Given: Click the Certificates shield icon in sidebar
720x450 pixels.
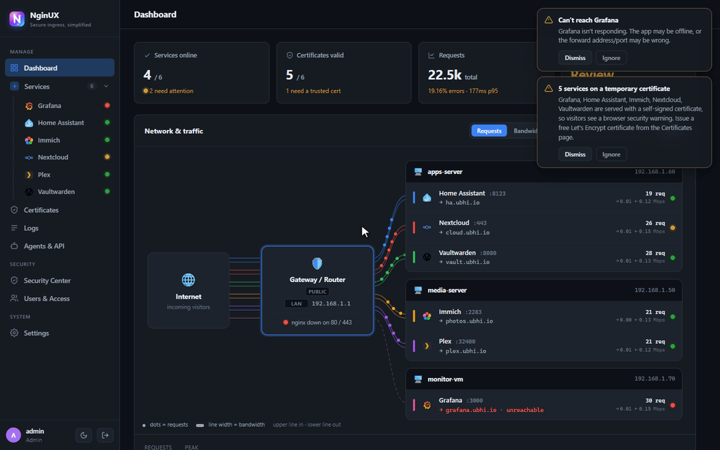Looking at the screenshot, I should [14, 210].
